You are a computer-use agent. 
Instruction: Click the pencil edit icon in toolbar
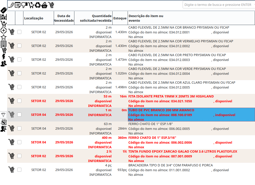(11, 5)
